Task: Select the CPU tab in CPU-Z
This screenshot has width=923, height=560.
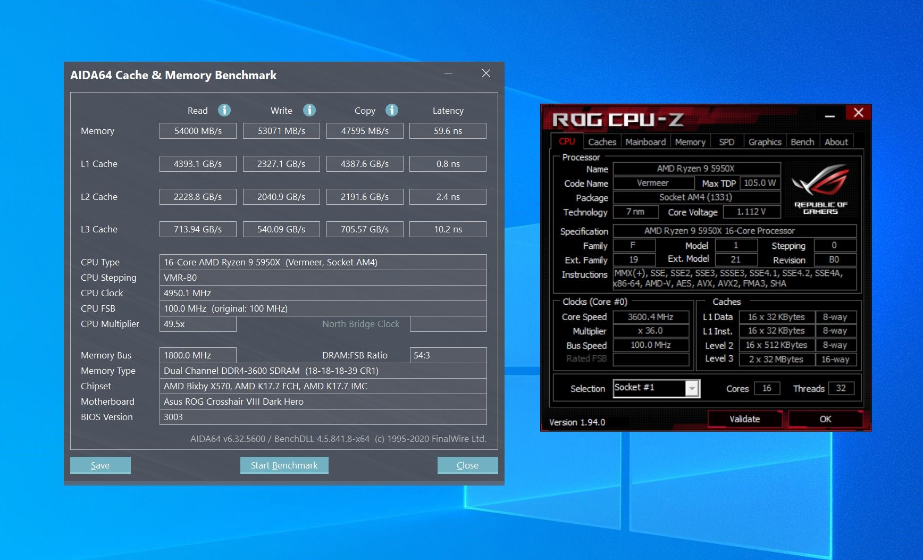Action: point(567,141)
